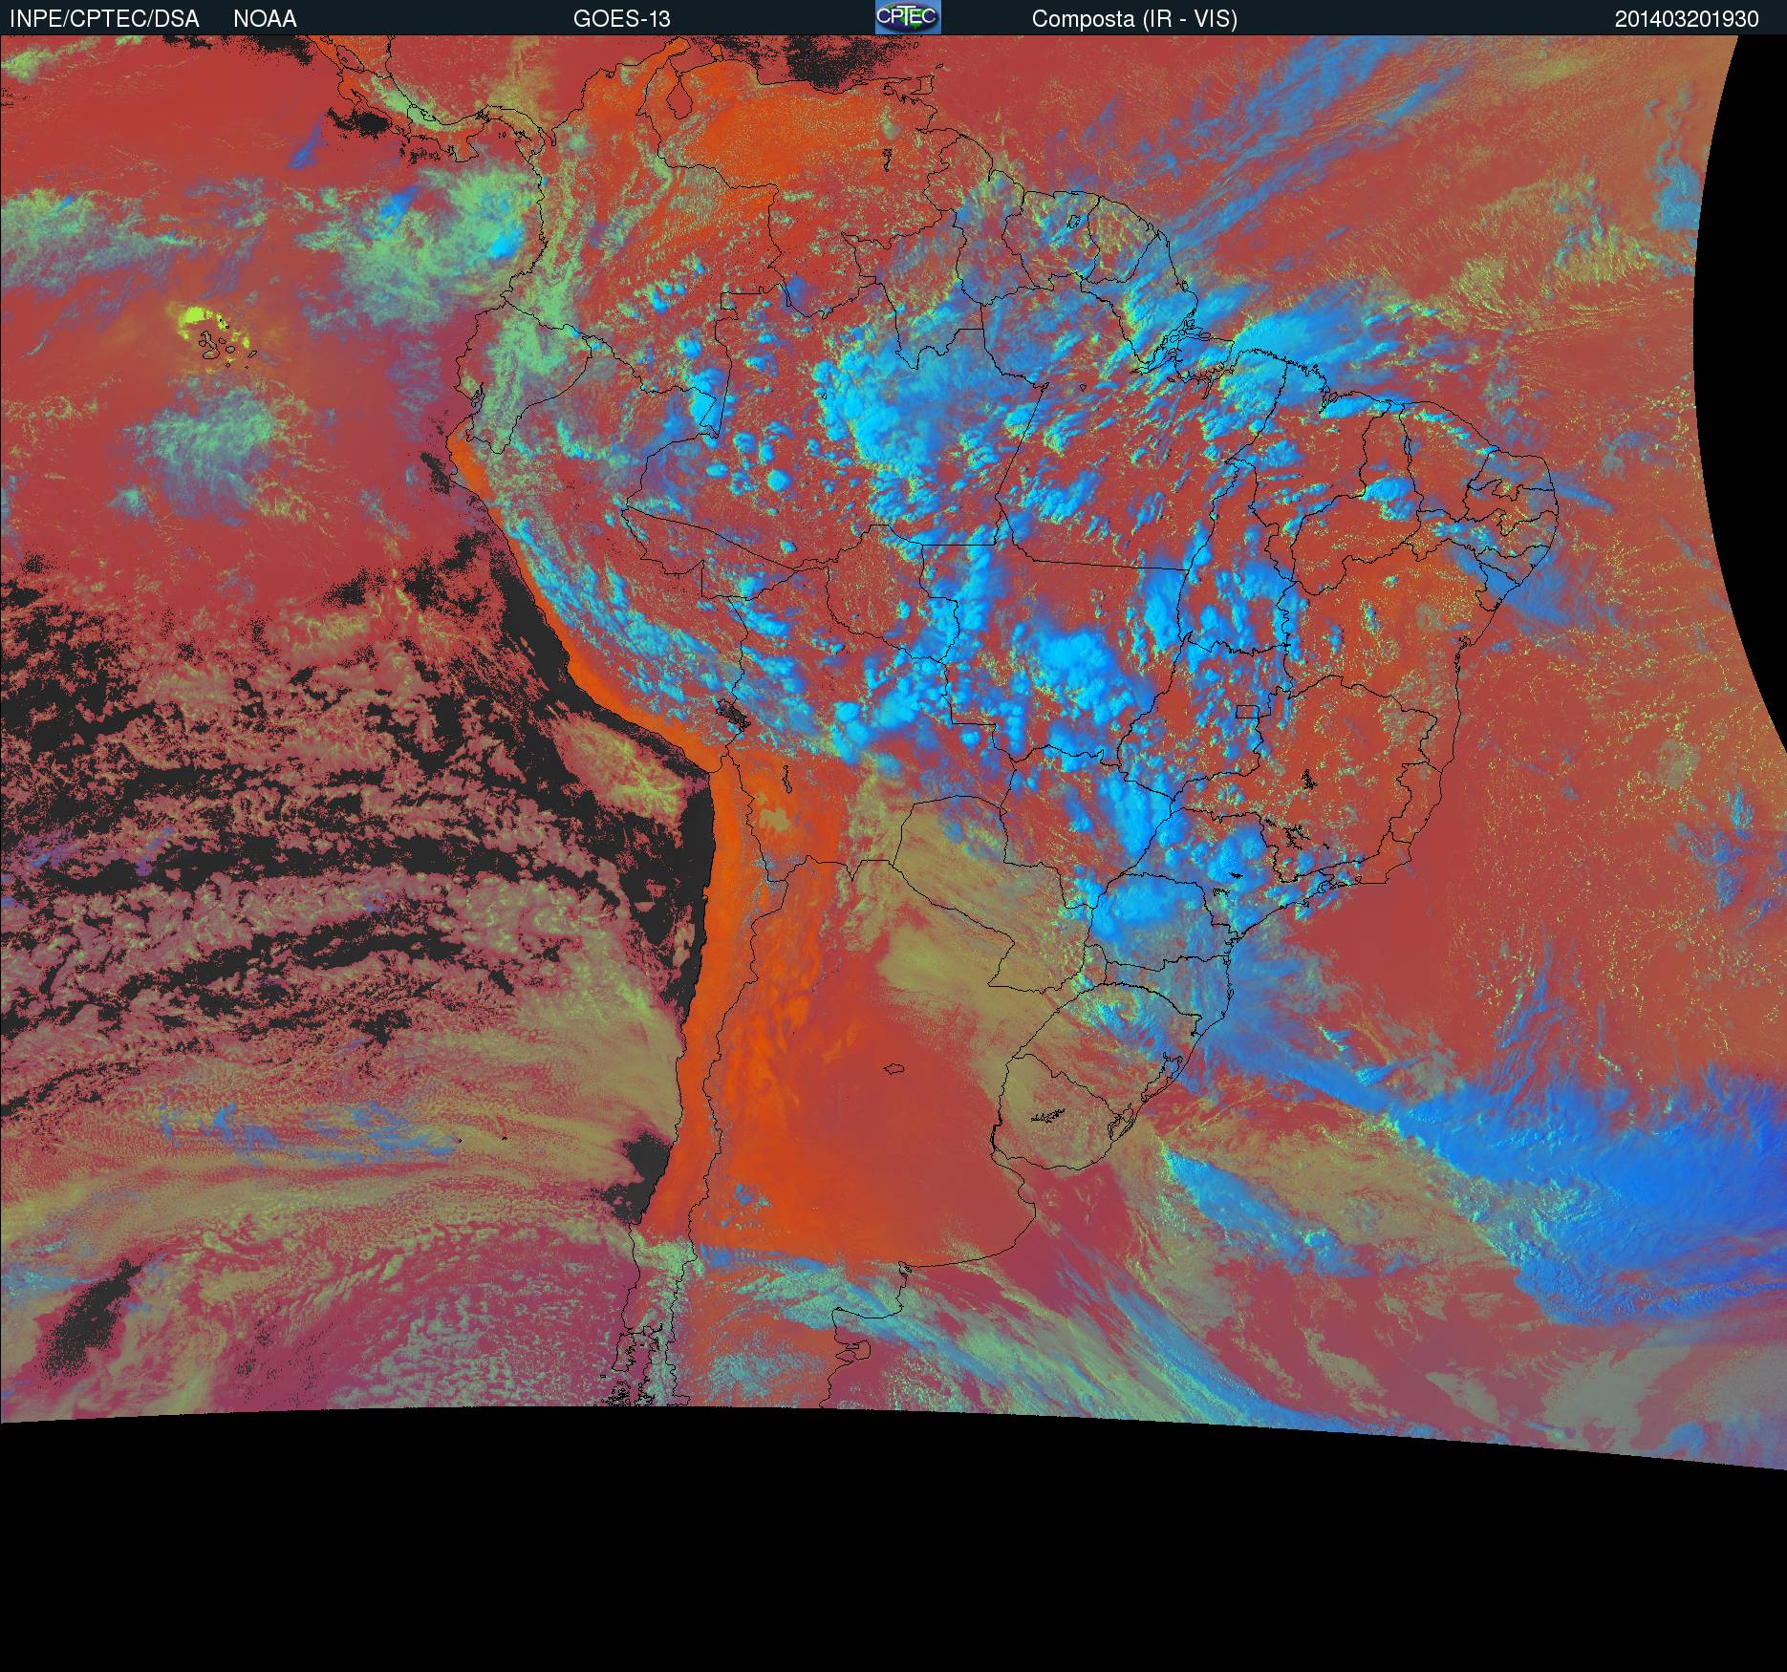This screenshot has width=1787, height=1672.
Task: Click the NOAA label in the header
Action: click(x=265, y=19)
